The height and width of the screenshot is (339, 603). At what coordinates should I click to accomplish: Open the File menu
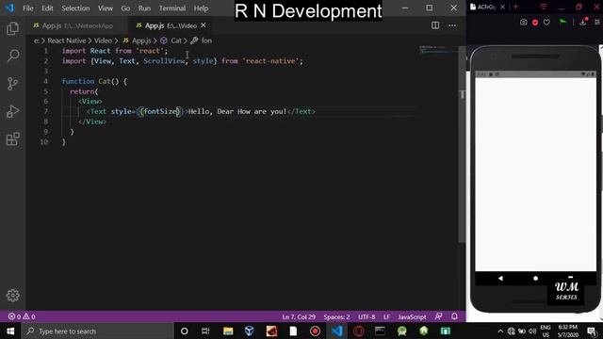pyautogui.click(x=28, y=8)
